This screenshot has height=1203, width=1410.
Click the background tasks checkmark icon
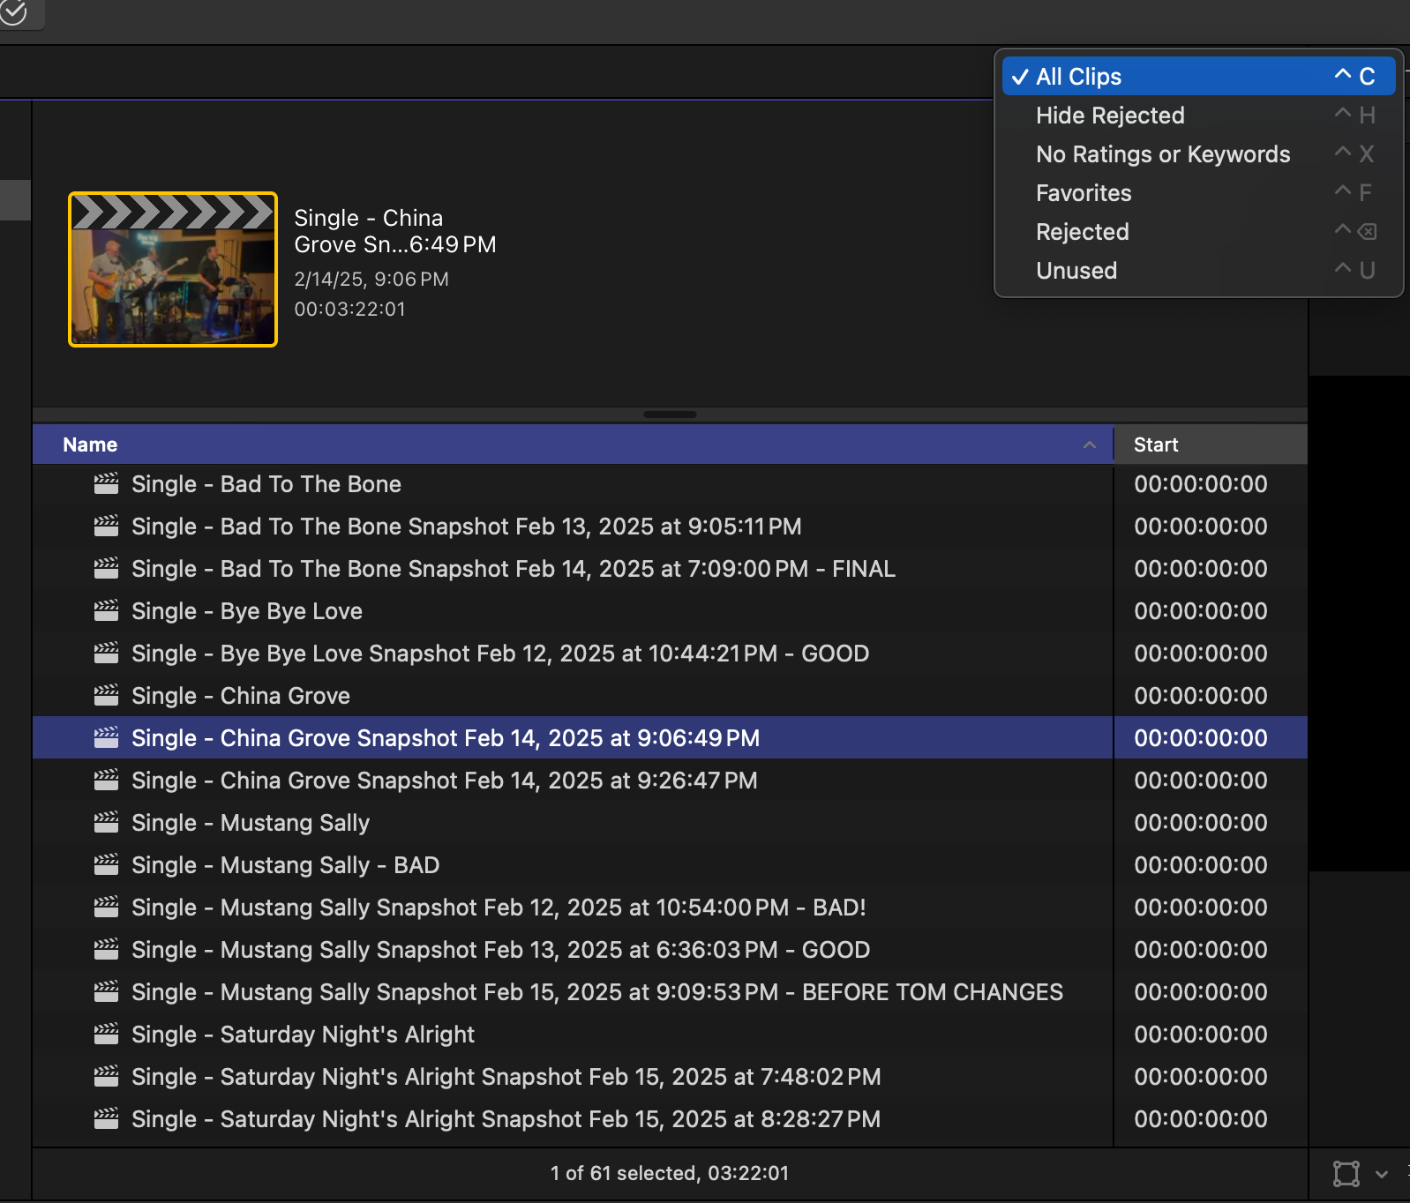pyautogui.click(x=13, y=11)
